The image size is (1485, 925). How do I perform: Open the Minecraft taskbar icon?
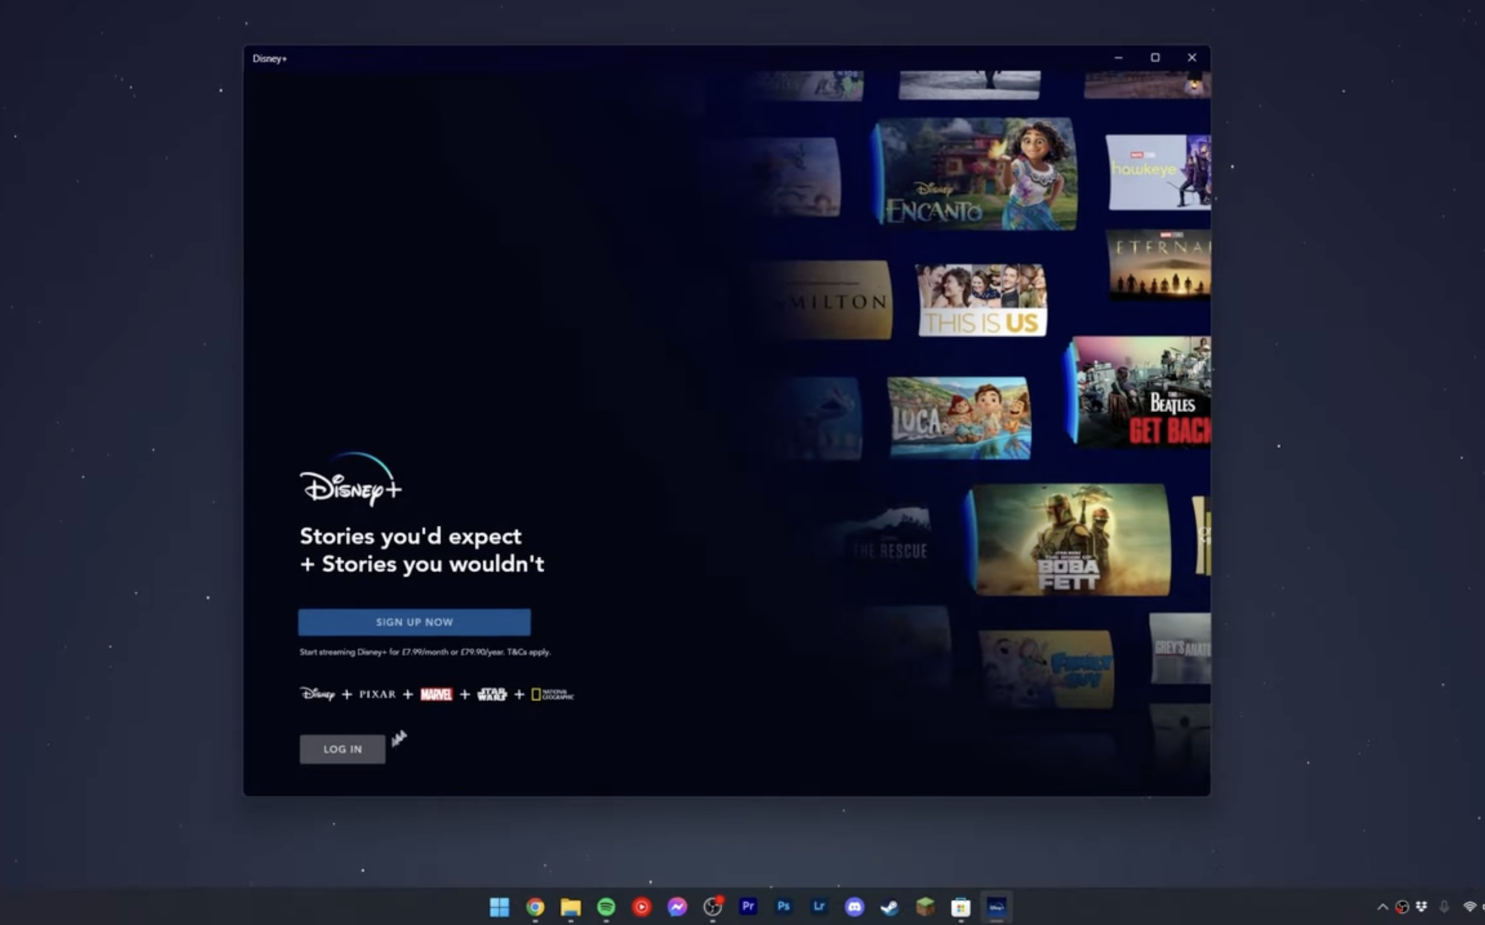[x=925, y=907]
